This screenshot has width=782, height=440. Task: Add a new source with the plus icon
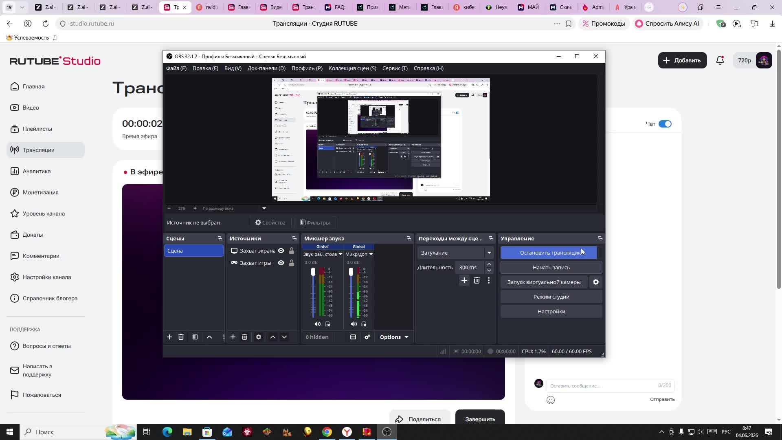233,337
